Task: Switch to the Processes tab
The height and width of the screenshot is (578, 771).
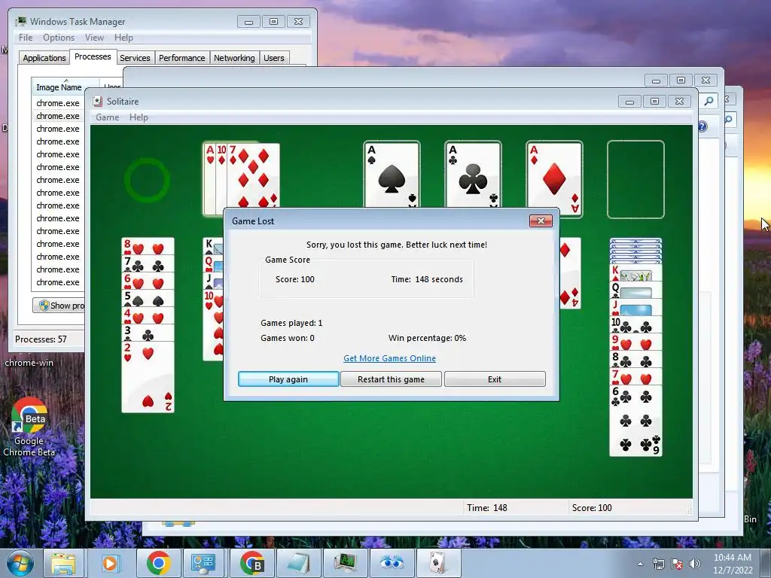Action: point(93,56)
